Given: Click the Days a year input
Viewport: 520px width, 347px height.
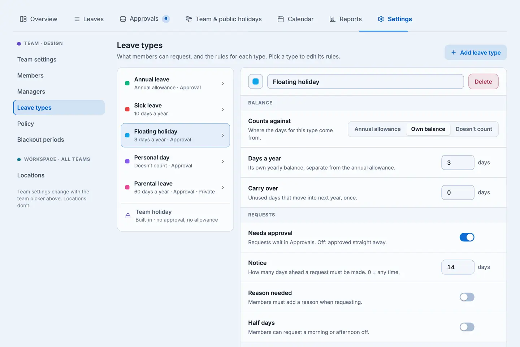Looking at the screenshot, I should [x=458, y=163].
